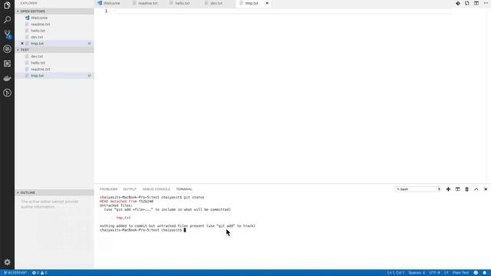Open the GitLens clock-branch icon view
Viewport: 491px width, 276px height.
7,93
